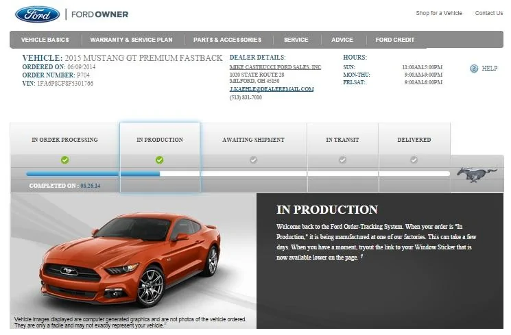Click the Milford, OH 45150 address line
Screen dimensions: 511x335
[x=254, y=81]
